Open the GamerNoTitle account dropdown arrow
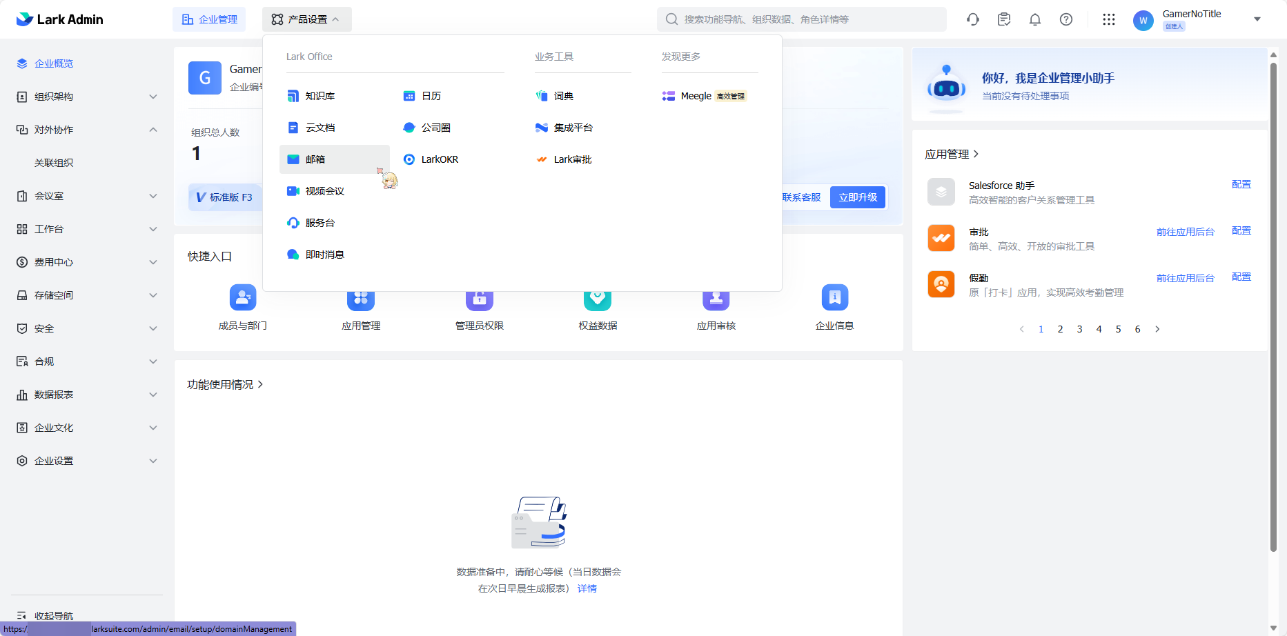 tap(1257, 19)
